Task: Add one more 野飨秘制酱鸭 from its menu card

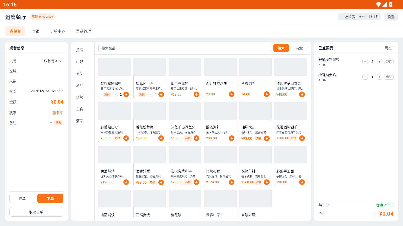Action: pos(126,94)
